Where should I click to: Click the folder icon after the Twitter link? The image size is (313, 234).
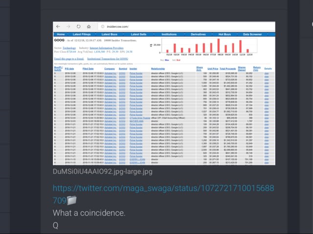tap(71, 200)
